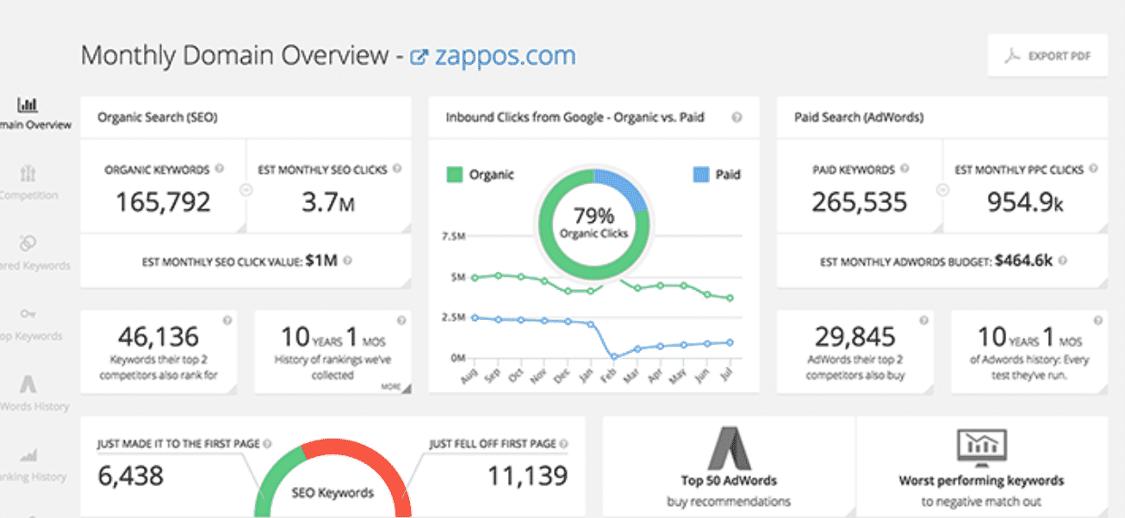Viewport: 1125px width, 518px height.
Task: Click the $1M SEO click value
Action: (x=322, y=260)
